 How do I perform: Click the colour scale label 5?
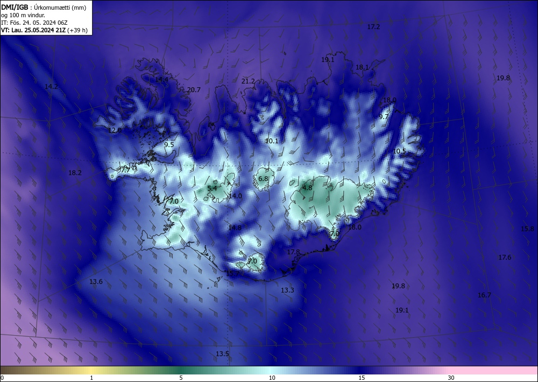pyautogui.click(x=181, y=378)
